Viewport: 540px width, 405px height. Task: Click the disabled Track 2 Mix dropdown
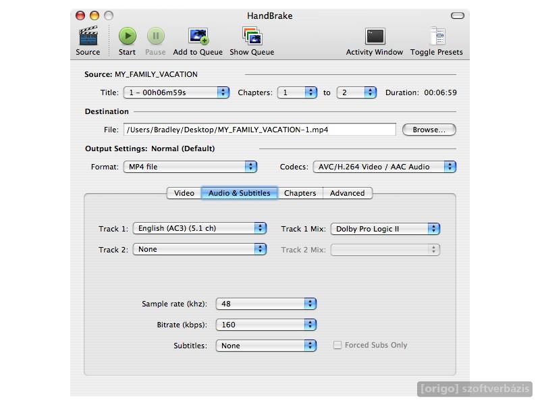(385, 249)
